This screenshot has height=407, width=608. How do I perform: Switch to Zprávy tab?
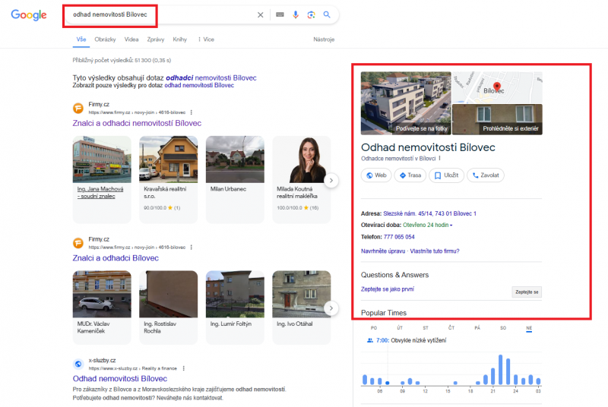[x=156, y=39]
